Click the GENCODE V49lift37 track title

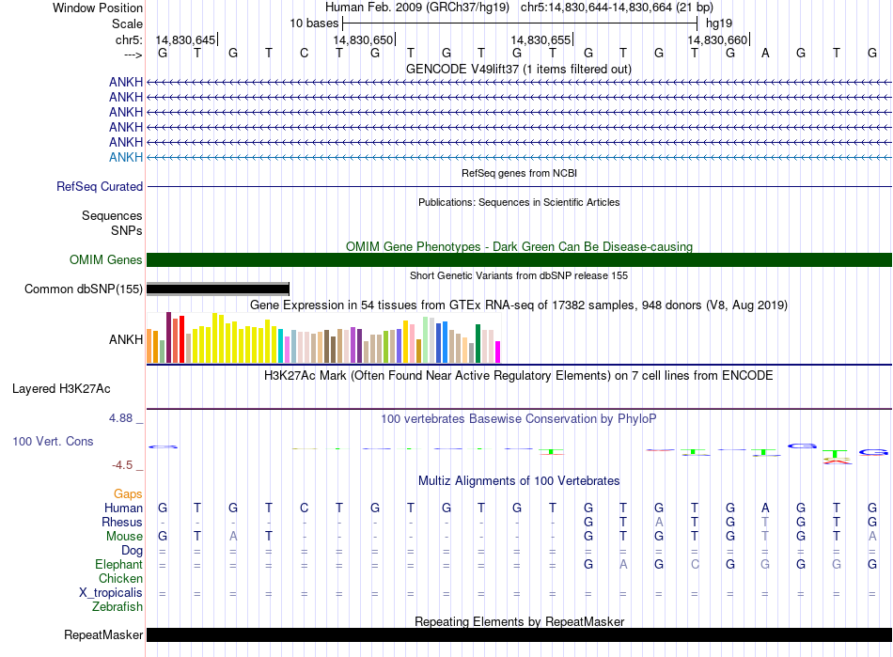tap(518, 69)
